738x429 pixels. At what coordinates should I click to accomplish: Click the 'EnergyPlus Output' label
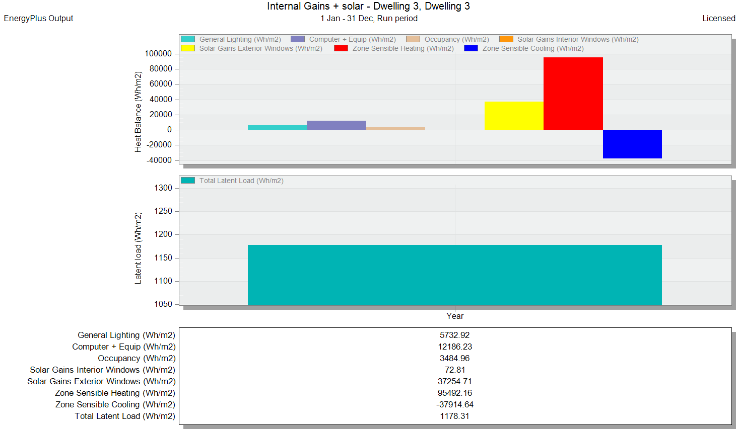click(39, 18)
